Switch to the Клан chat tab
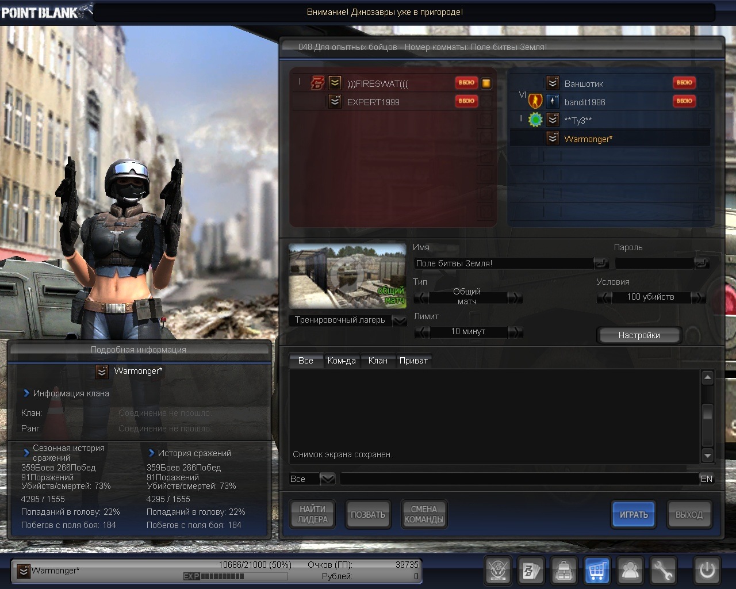 [x=377, y=361]
